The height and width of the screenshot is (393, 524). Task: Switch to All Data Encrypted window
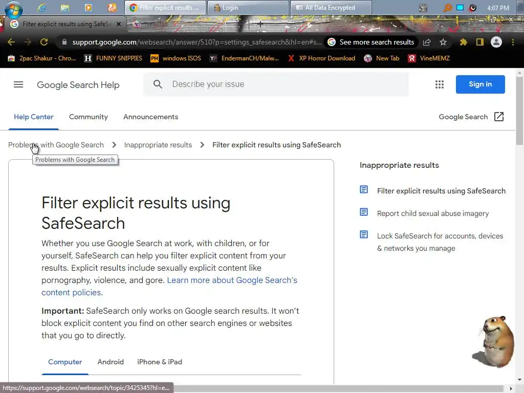pos(331,8)
